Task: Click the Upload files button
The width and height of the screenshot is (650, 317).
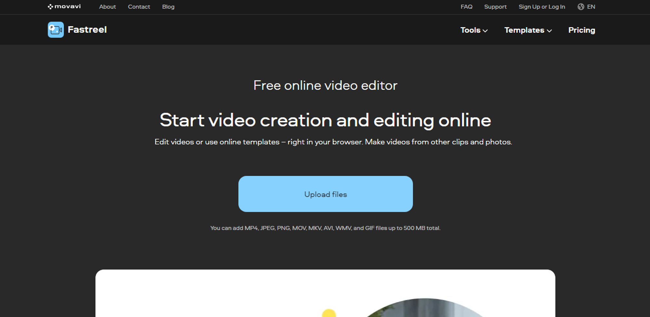Action: point(326,194)
